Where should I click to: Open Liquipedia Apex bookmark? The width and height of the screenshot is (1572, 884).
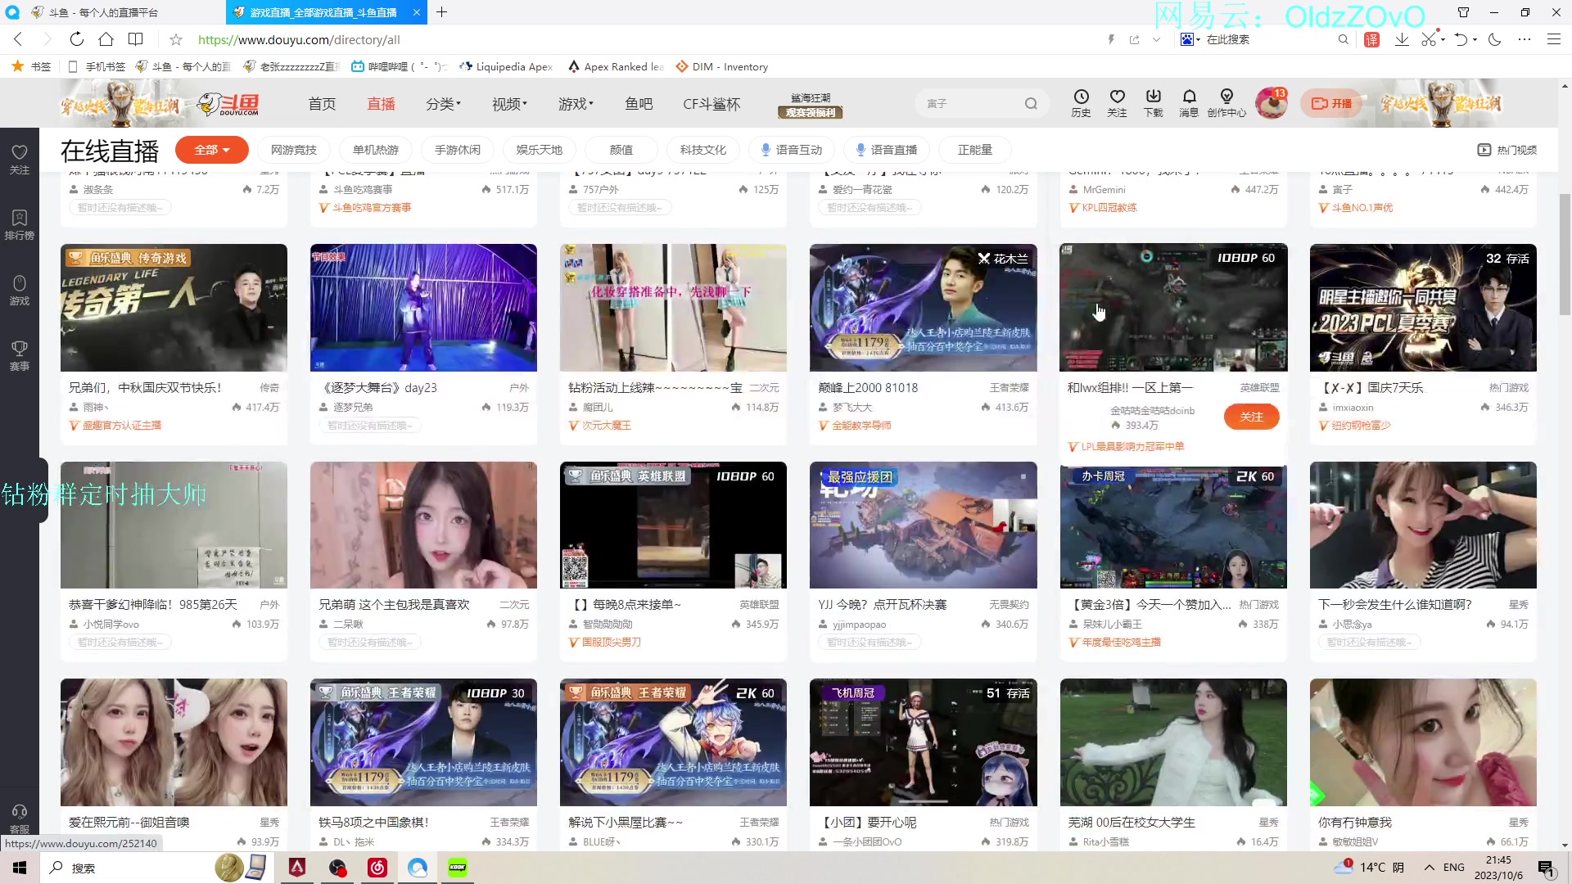click(505, 67)
